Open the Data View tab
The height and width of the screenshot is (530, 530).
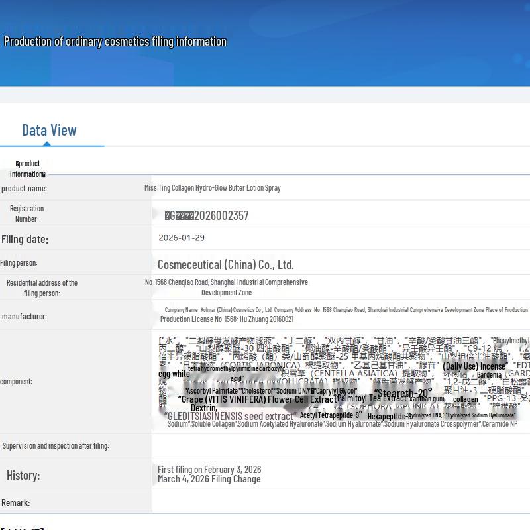[49, 130]
